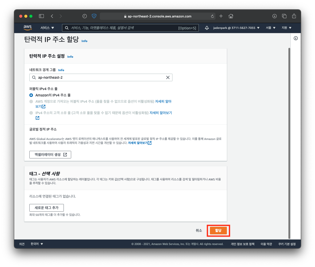Open external link icon after IPv4 고객 소유 풀

(37, 118)
